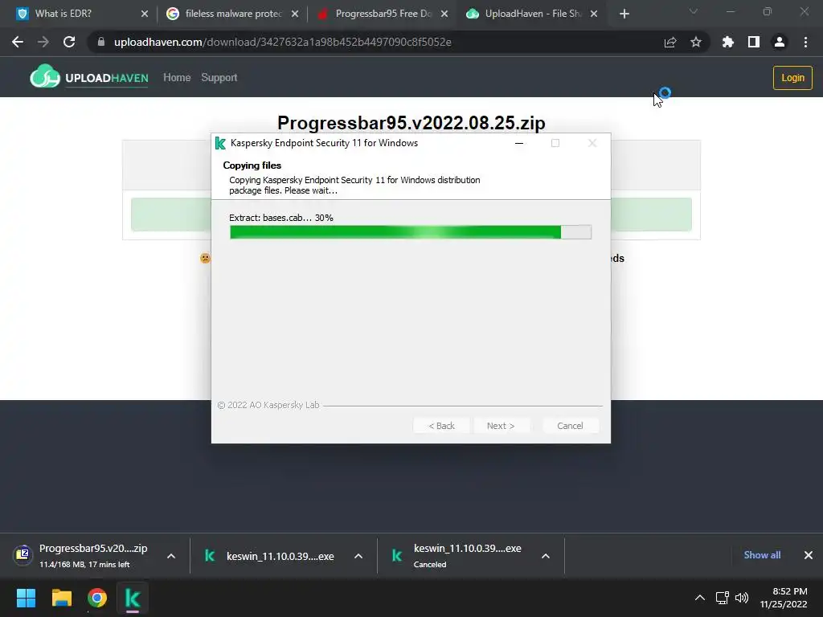Open the volume tray icon
The image size is (823, 617).
(x=742, y=598)
